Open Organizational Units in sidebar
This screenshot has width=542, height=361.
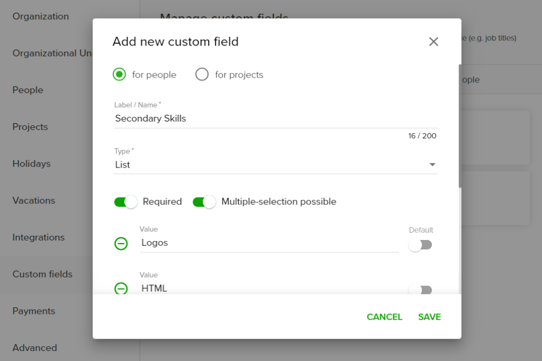[52, 53]
